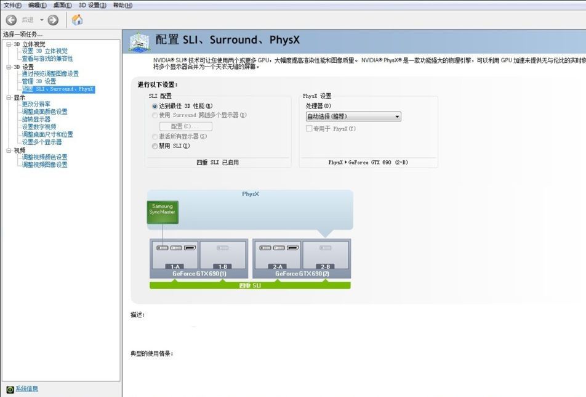Image resolution: width=586 pixels, height=397 pixels.
Task: Click the 四重 SLI 已启用 status text
Action: [217, 162]
